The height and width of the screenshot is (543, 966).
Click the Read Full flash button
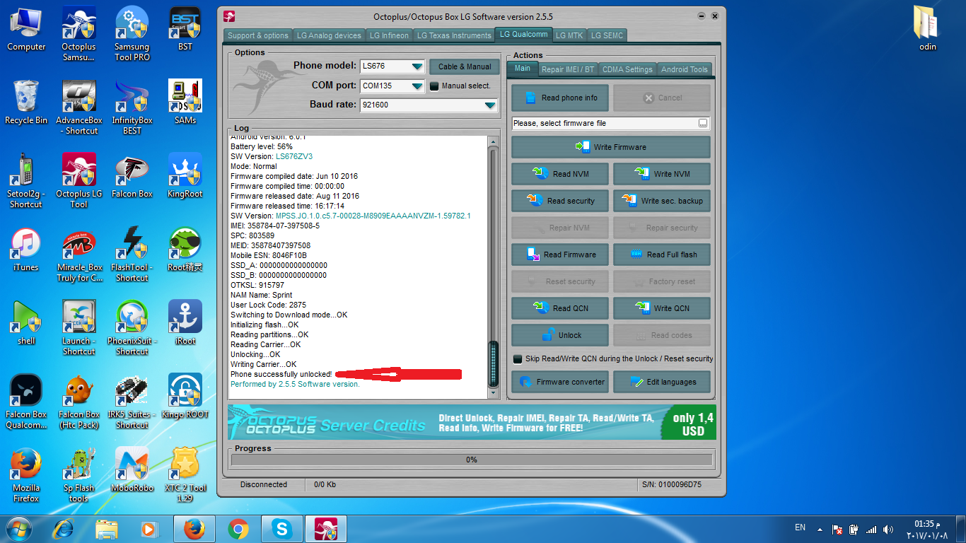click(x=662, y=255)
